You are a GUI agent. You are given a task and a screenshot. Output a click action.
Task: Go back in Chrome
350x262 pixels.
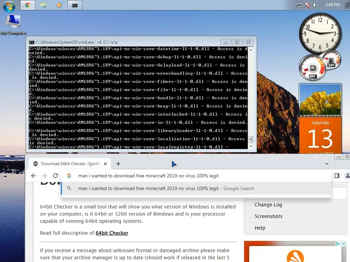coord(33,176)
